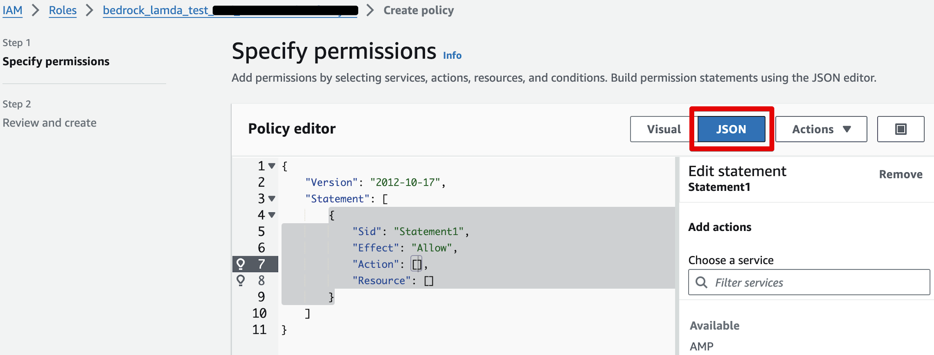
Task: Click the "Effect" key on line 6
Action: (376, 247)
